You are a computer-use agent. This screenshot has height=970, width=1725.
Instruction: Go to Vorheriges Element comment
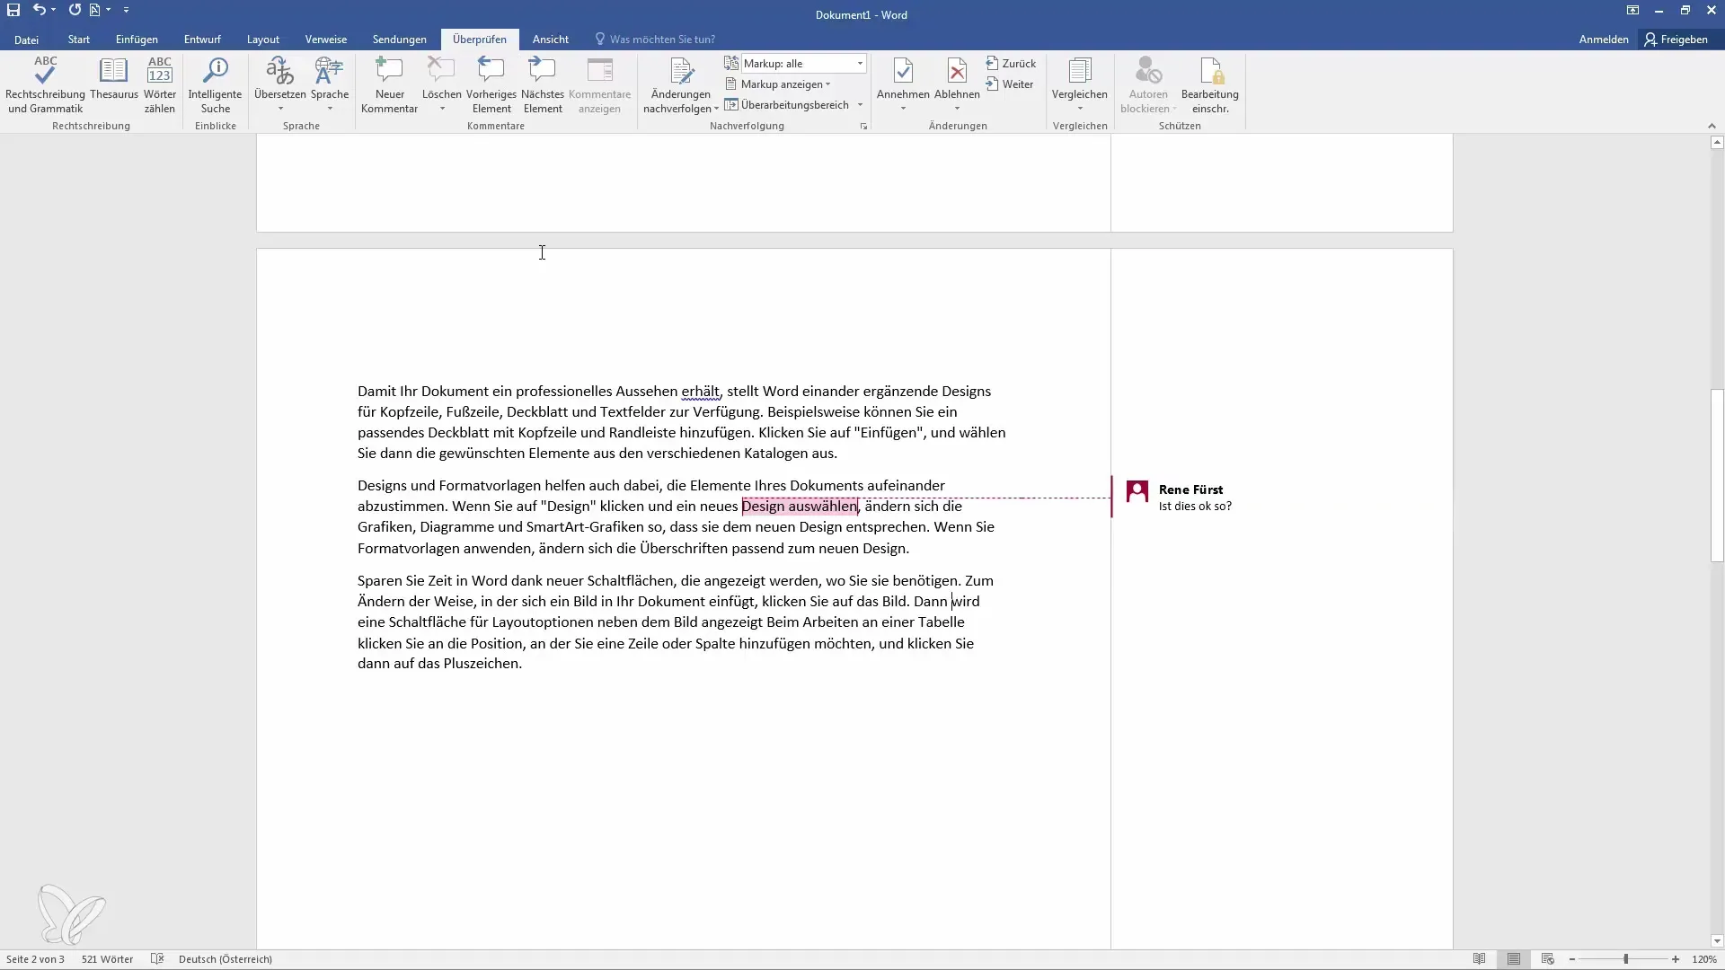click(491, 85)
